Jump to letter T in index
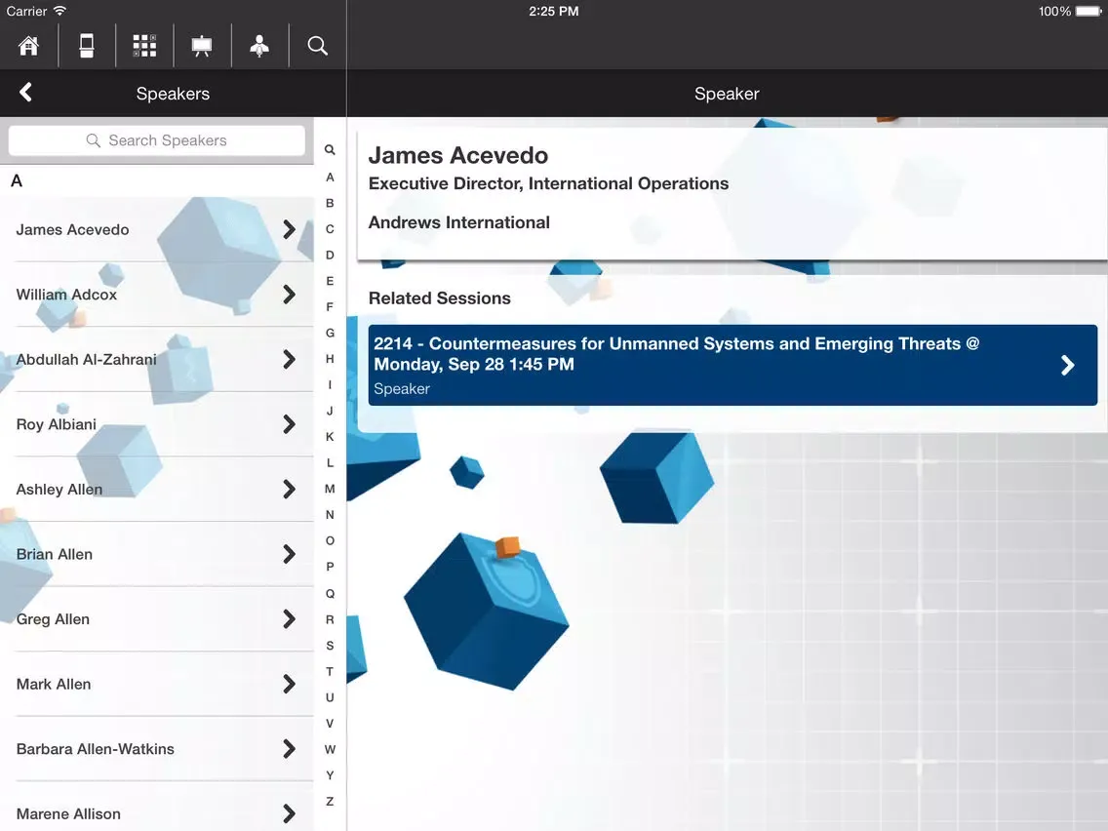Screen dimensions: 1108x831 (x=330, y=671)
